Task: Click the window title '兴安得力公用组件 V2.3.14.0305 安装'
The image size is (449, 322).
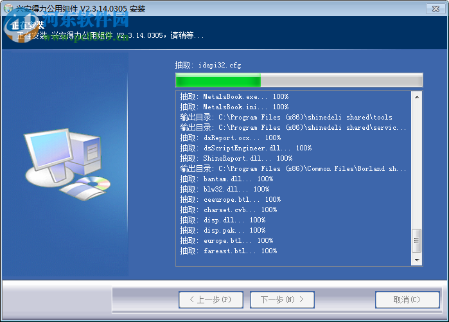Action: click(x=80, y=9)
